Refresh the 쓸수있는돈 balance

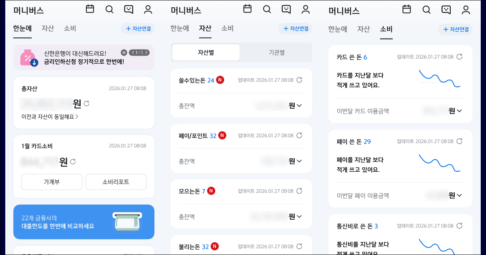coord(300,80)
